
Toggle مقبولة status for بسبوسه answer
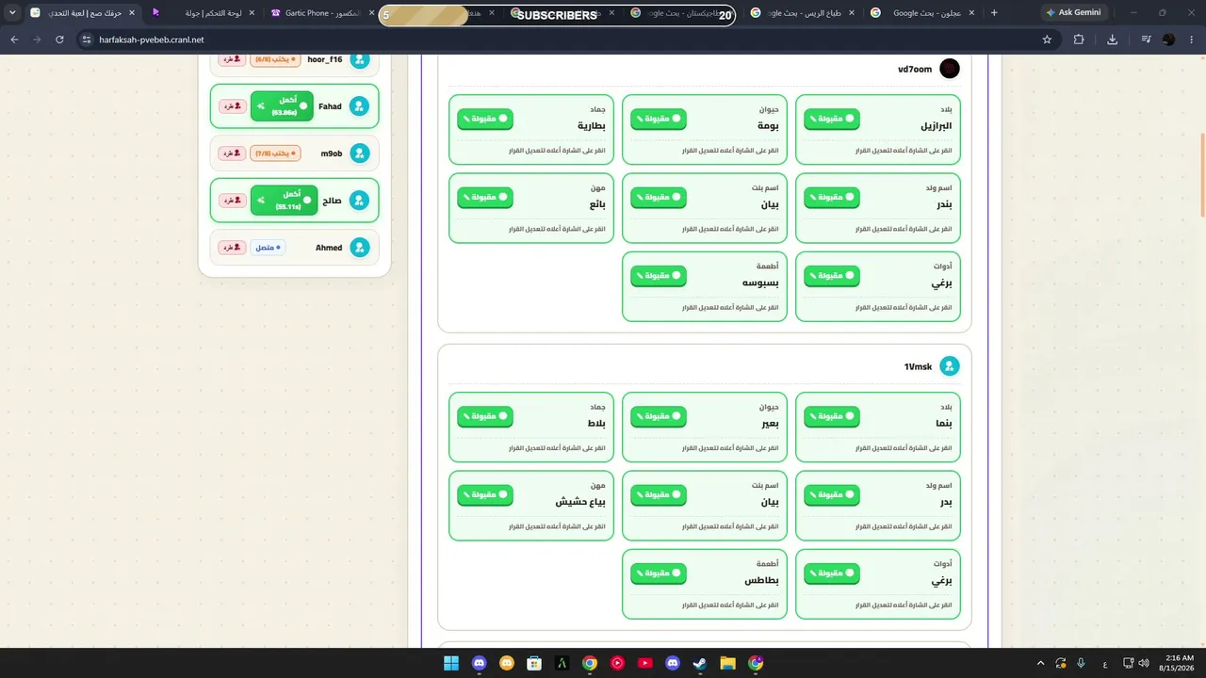coord(659,275)
